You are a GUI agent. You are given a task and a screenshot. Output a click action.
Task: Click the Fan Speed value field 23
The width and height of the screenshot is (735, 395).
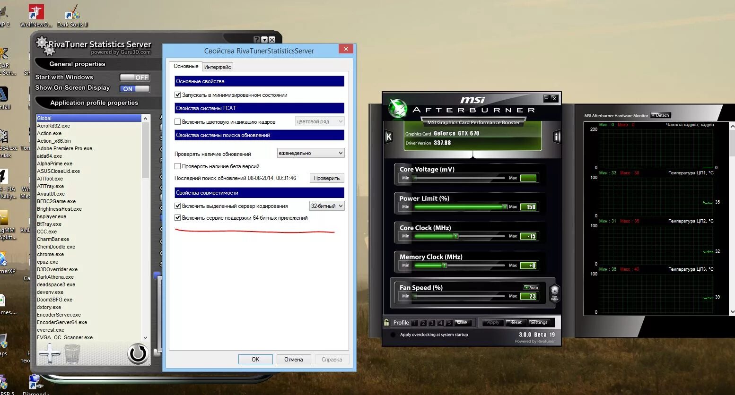[x=528, y=296]
